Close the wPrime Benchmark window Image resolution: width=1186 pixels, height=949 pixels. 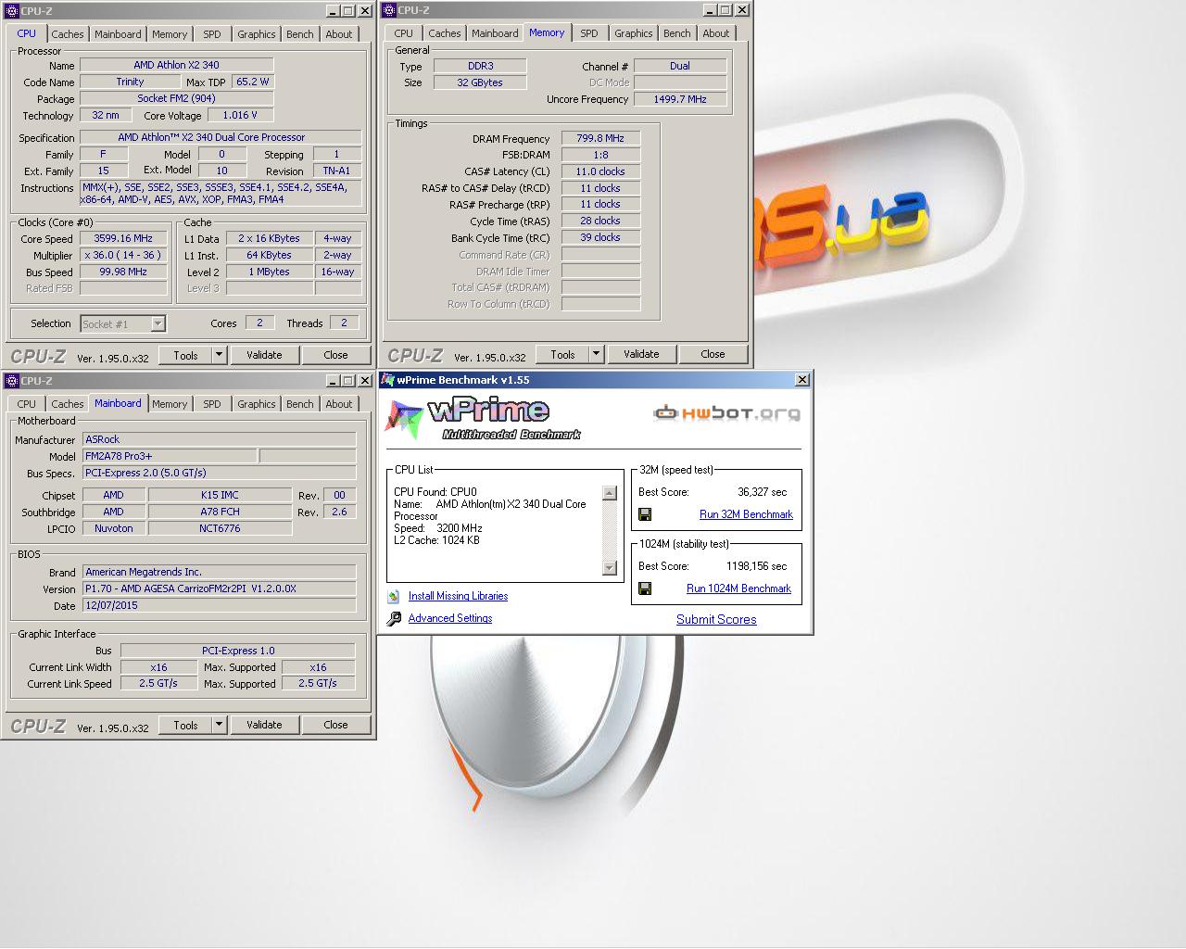pos(802,380)
